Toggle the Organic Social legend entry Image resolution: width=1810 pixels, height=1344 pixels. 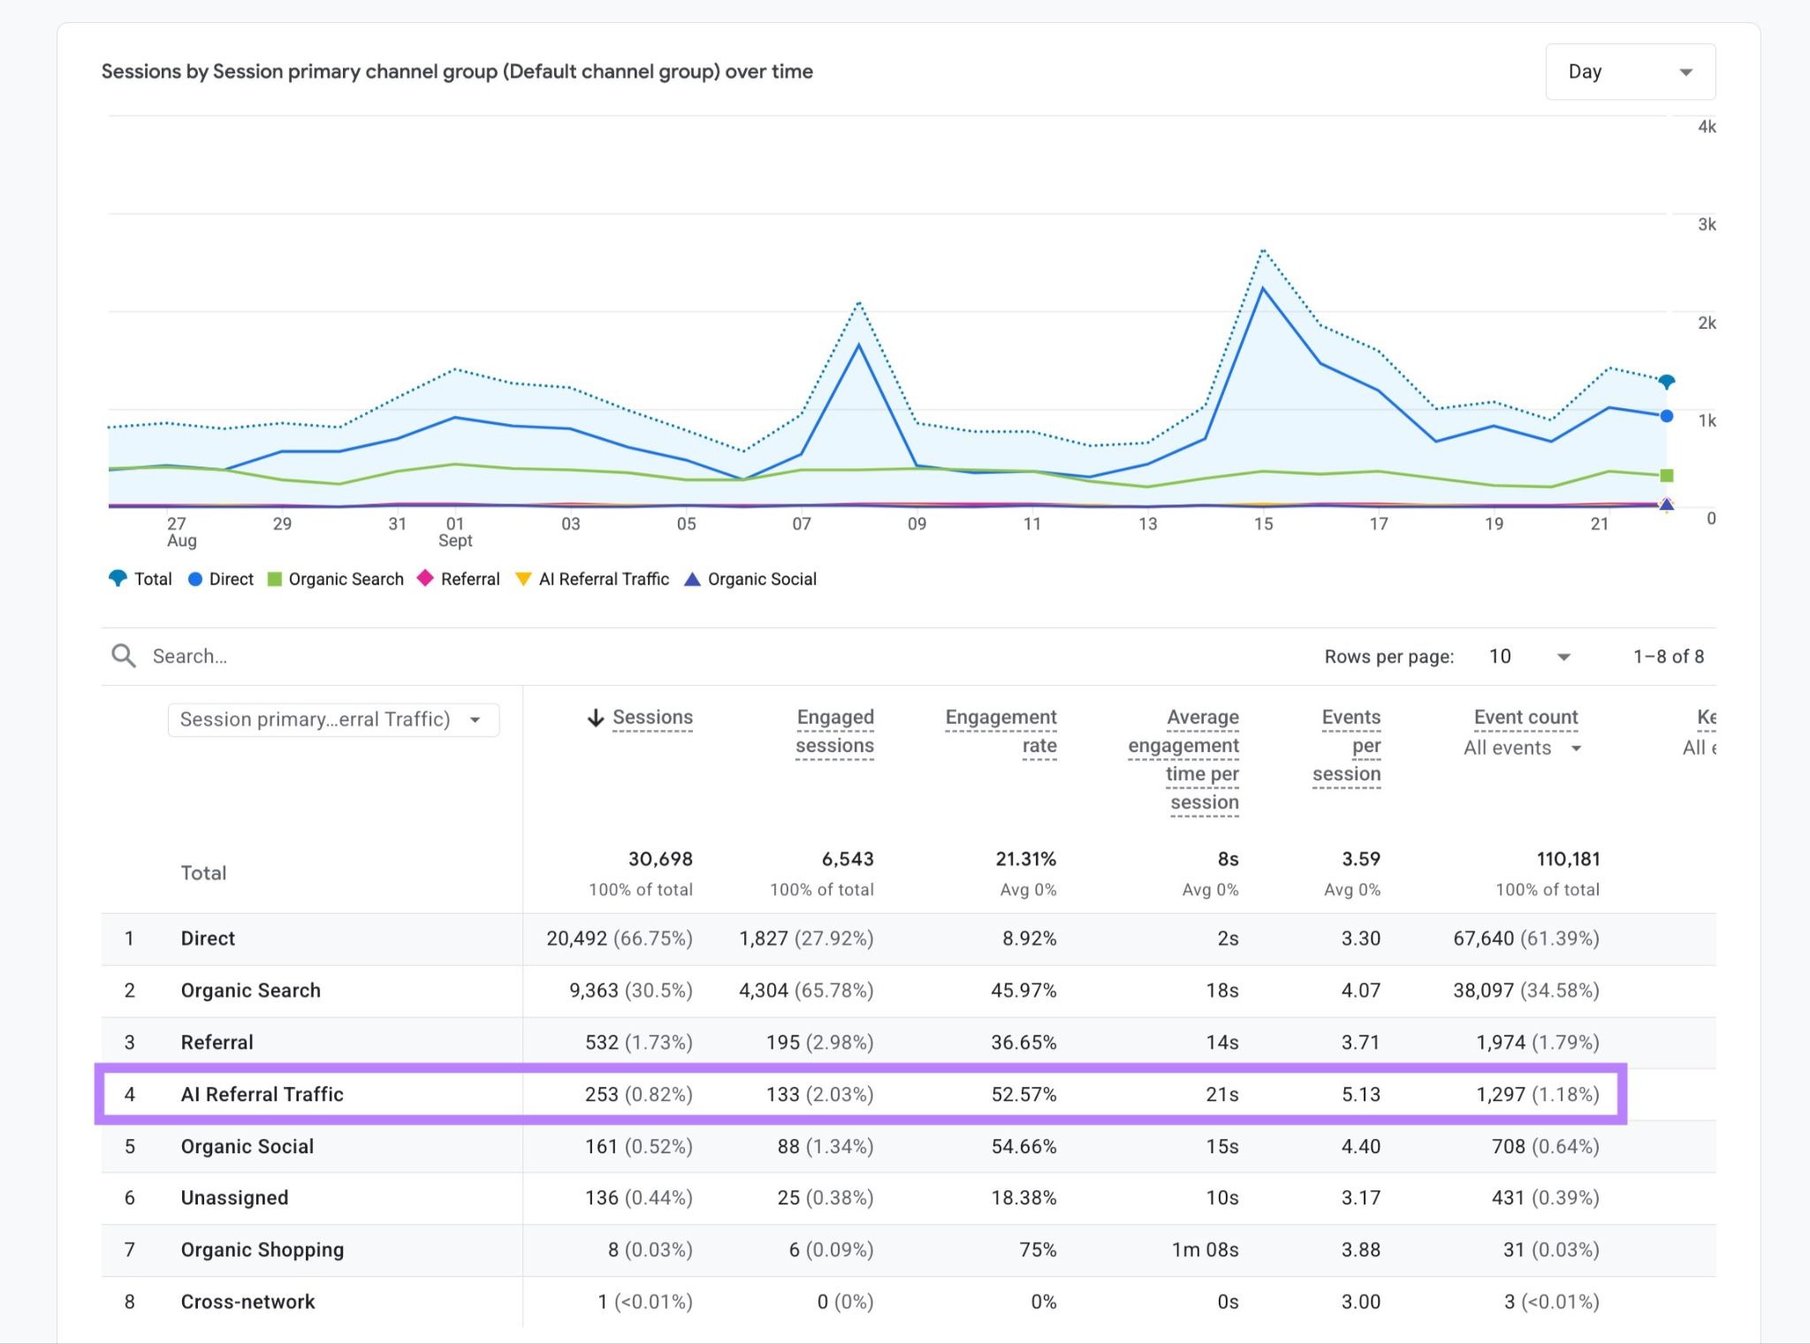click(x=750, y=579)
